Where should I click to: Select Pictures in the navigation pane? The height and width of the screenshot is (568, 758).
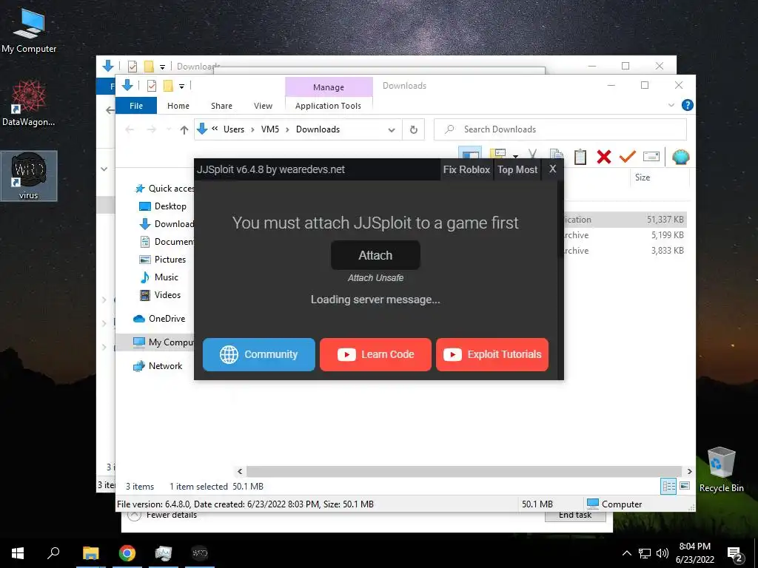162,260
